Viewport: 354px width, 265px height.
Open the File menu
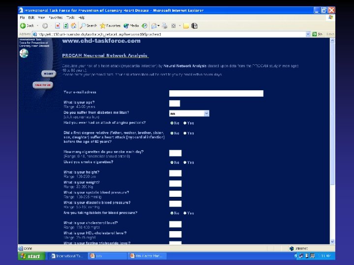pyautogui.click(x=22, y=17)
